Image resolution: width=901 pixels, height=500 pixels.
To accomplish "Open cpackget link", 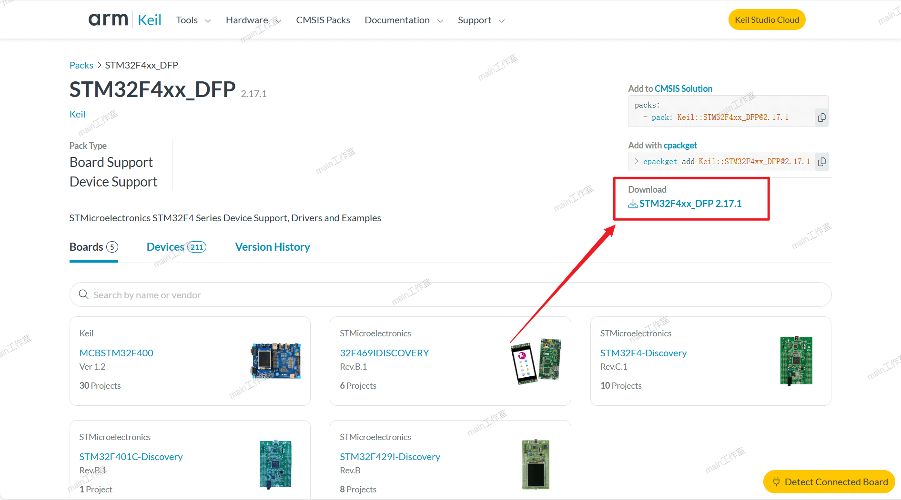I will pos(680,145).
